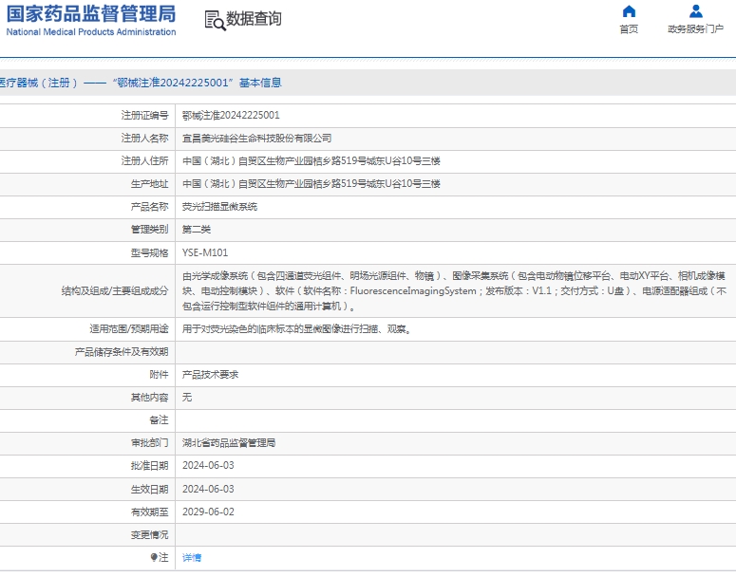This screenshot has height=577, width=736.
Task: Select registrant 宜昌美光硅谷生命科技股份有限公司
Action: click(256, 138)
